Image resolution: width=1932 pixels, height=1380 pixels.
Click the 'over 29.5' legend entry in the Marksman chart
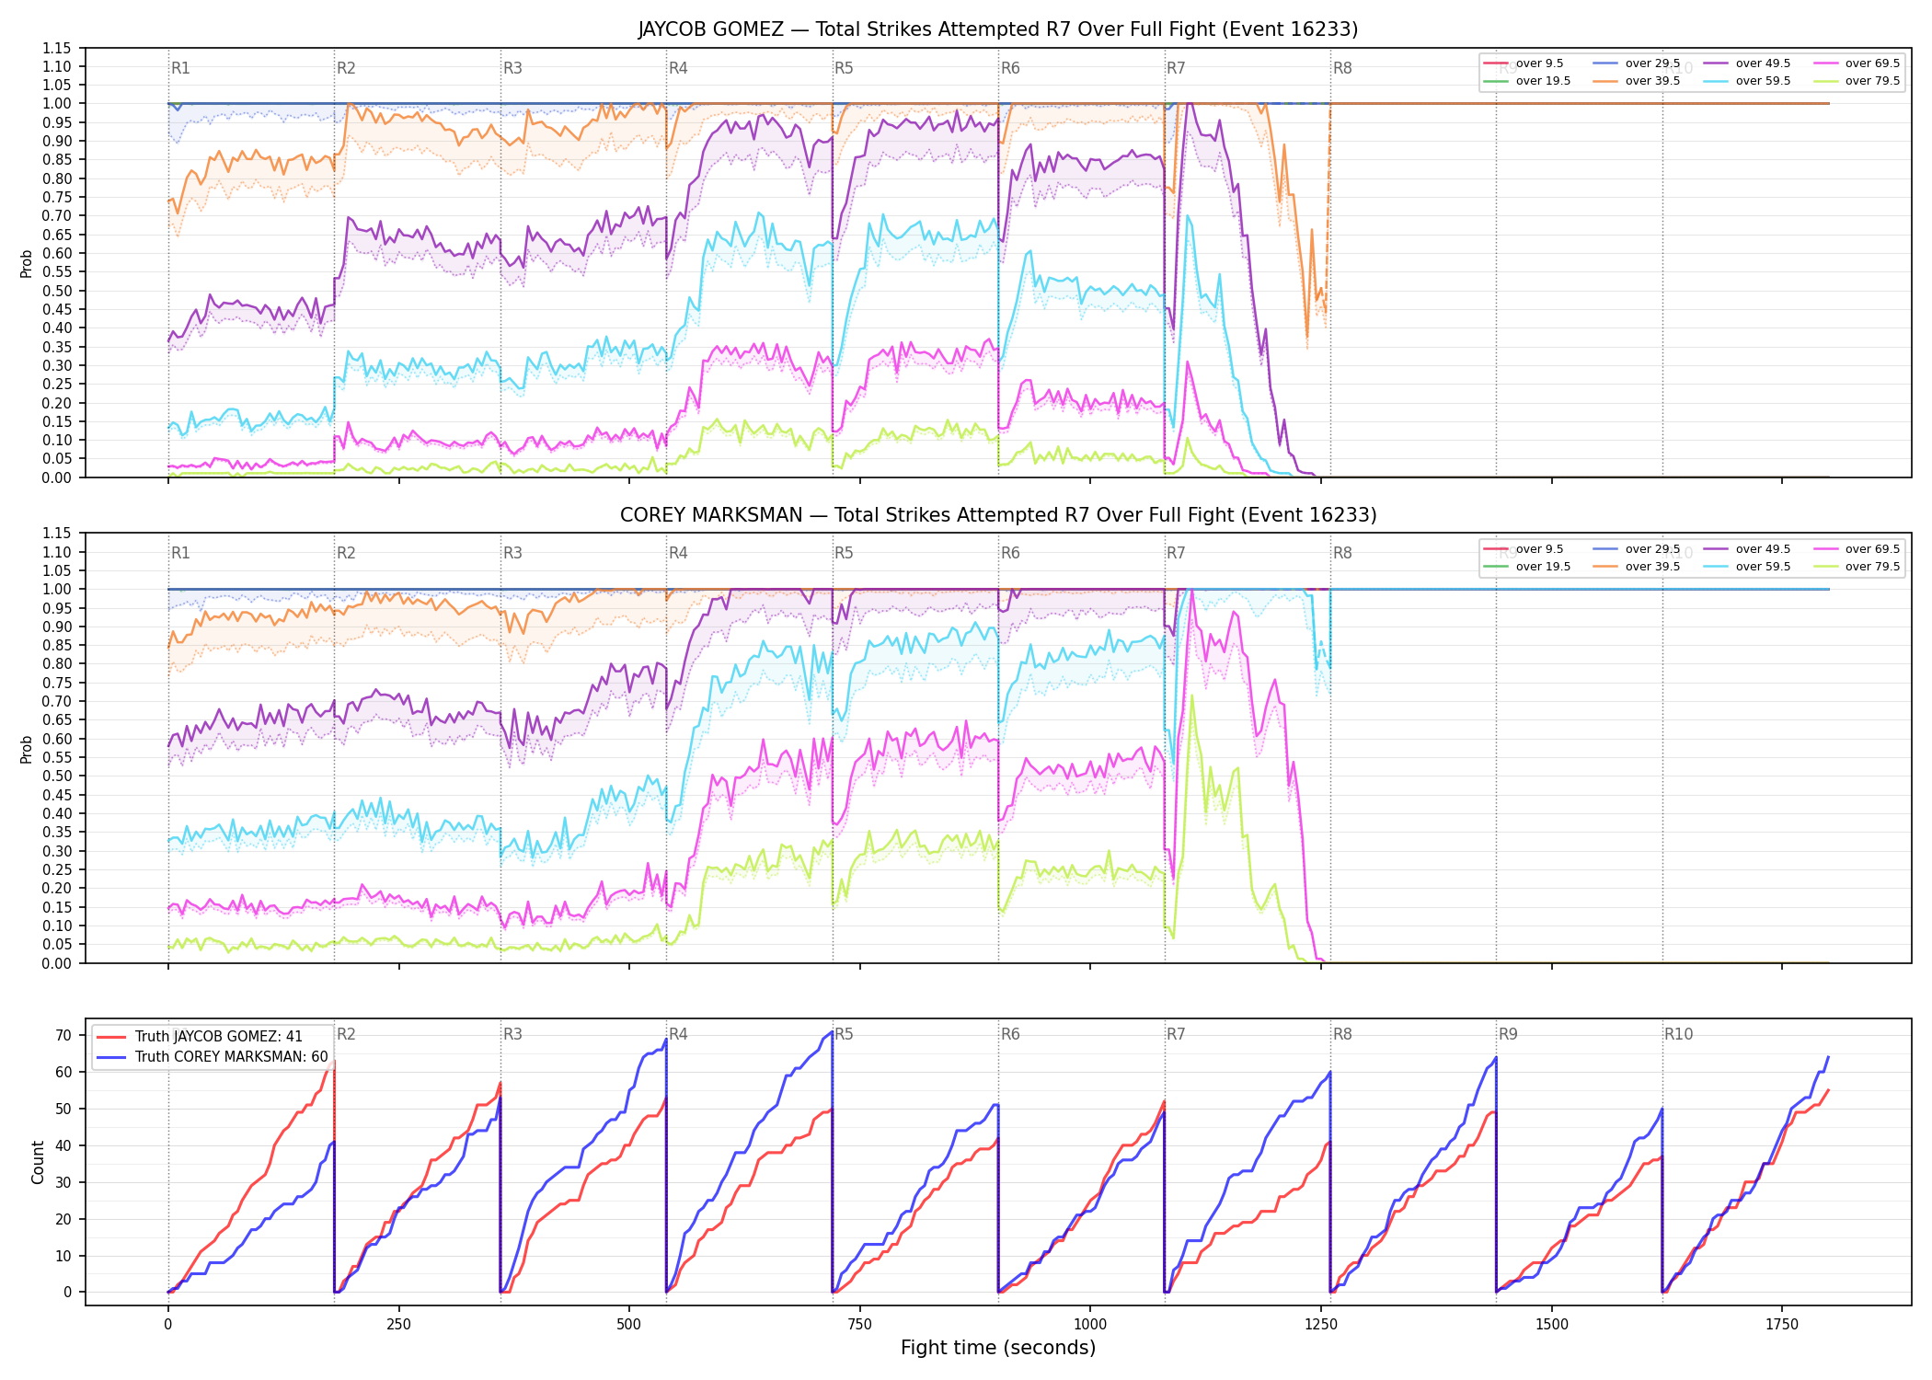coord(1636,549)
